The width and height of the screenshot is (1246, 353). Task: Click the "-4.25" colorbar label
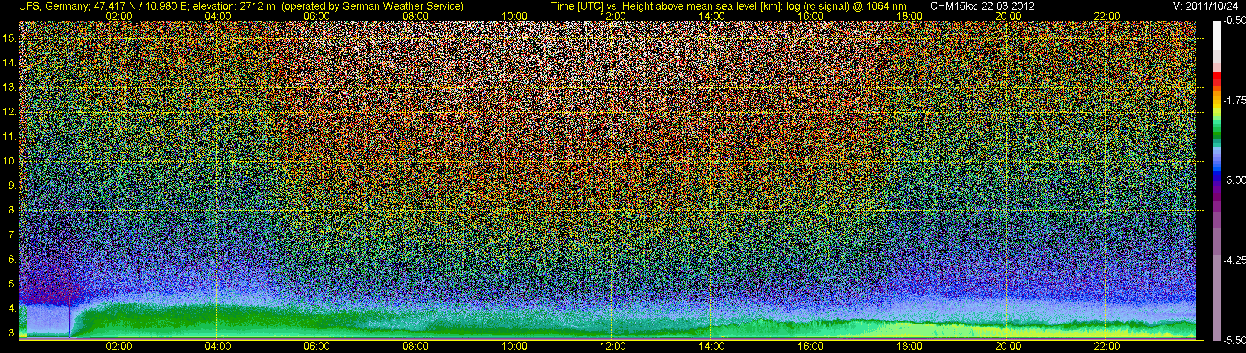[1234, 260]
